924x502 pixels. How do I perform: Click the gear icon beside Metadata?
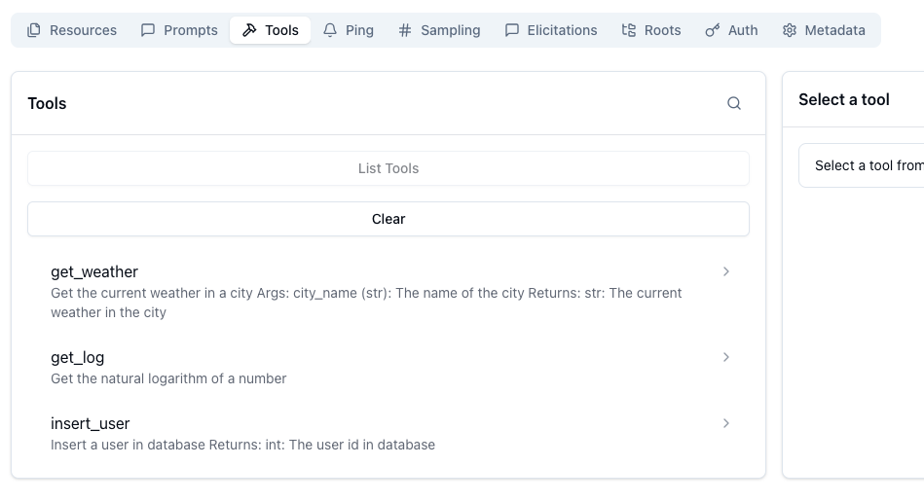tap(790, 30)
